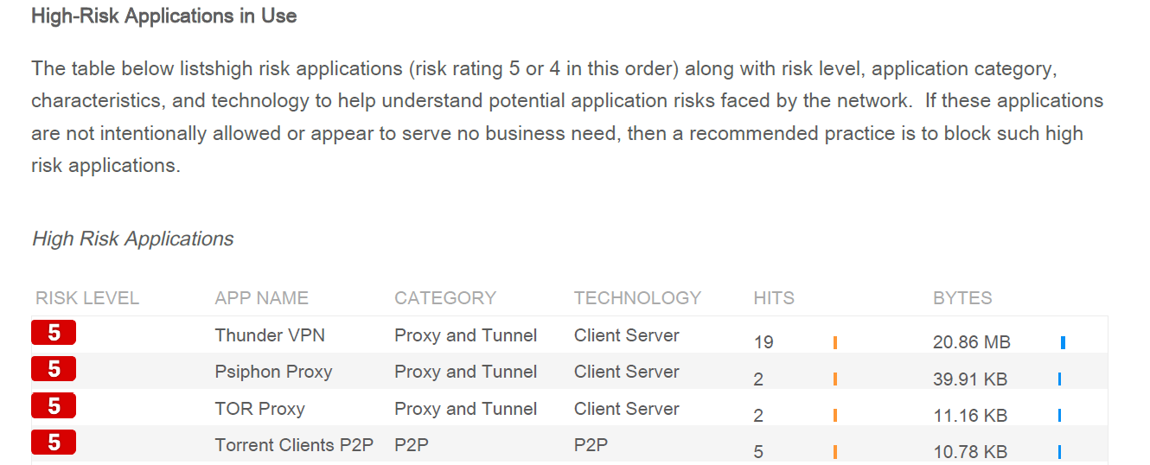Open the Torrent Clients P2P entry
This screenshot has height=465, width=1150.
(294, 445)
